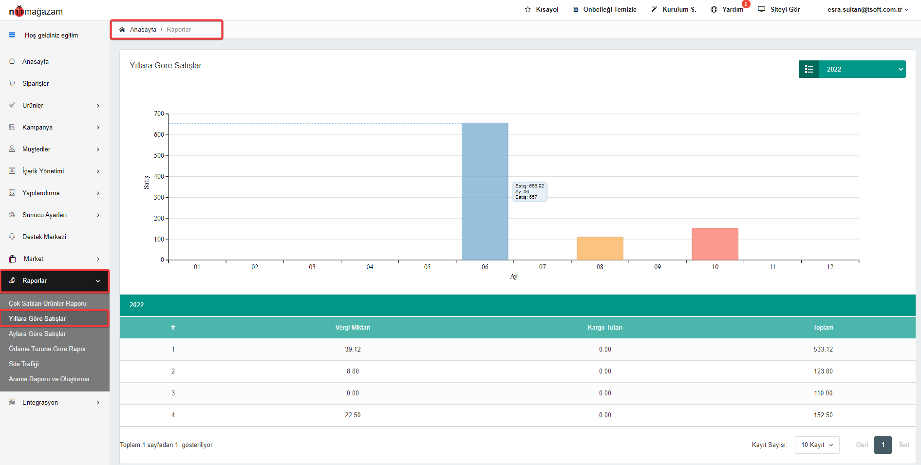Click the Ürünler tag icon

(12, 105)
